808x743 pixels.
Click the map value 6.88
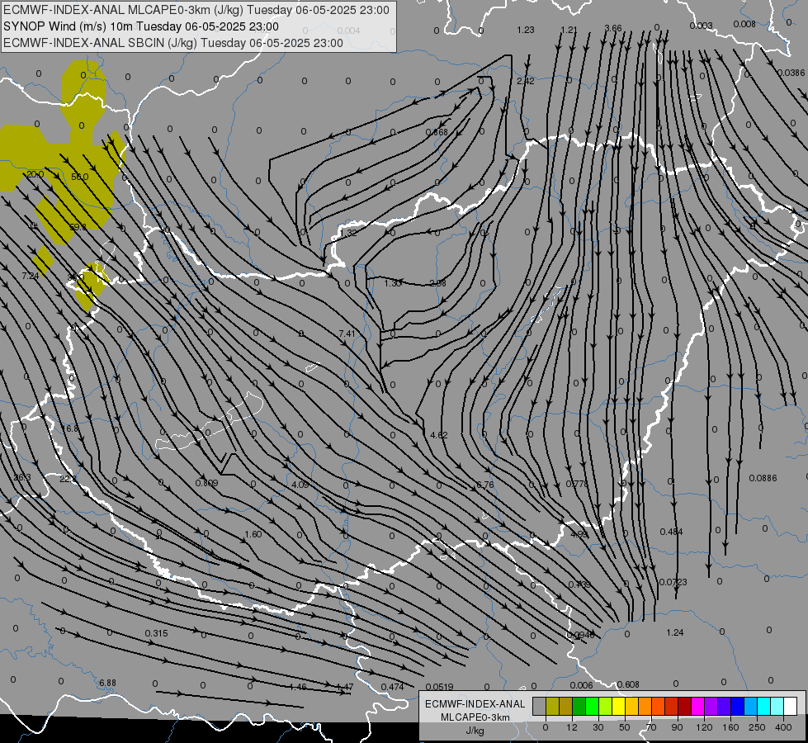(107, 684)
